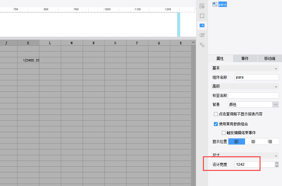Enable 触发编辑结束事件 checkbox
This screenshot has height=186, width=282.
(224, 133)
